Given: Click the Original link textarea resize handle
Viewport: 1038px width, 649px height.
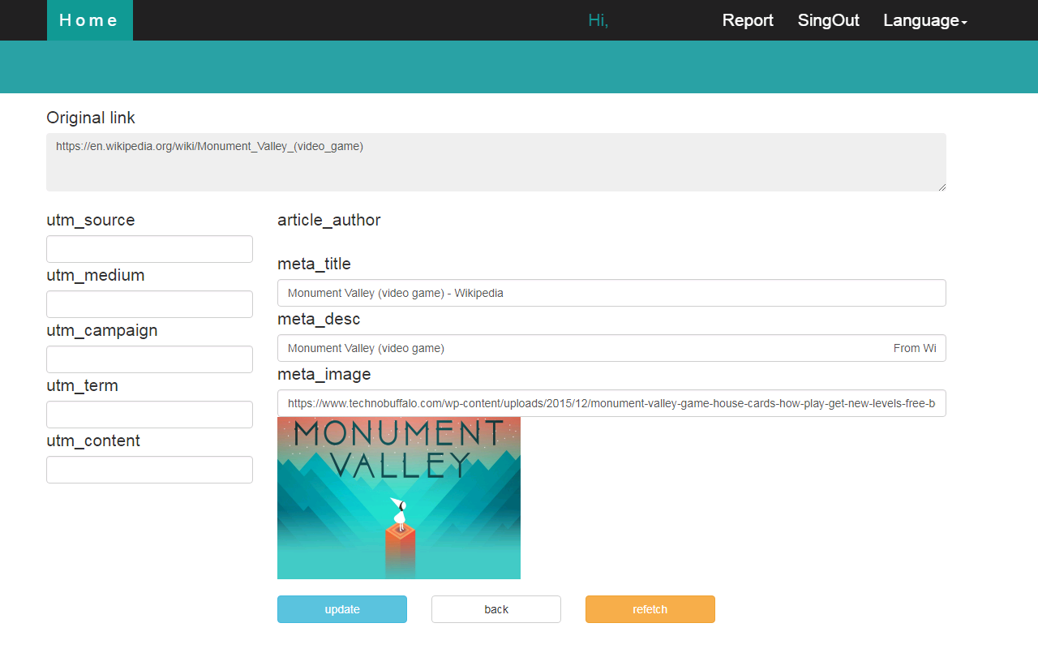Looking at the screenshot, I should (941, 187).
